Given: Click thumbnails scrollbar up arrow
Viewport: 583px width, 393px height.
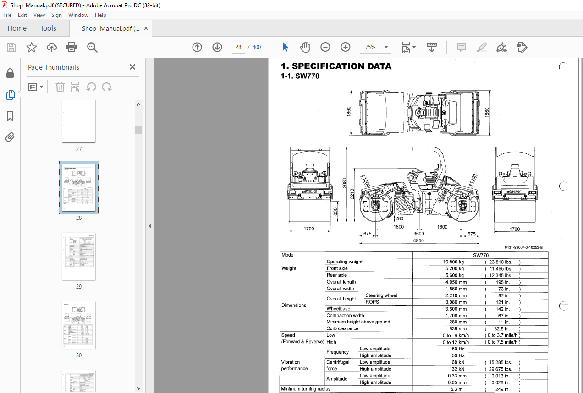Looking at the screenshot, I should 138,104.
